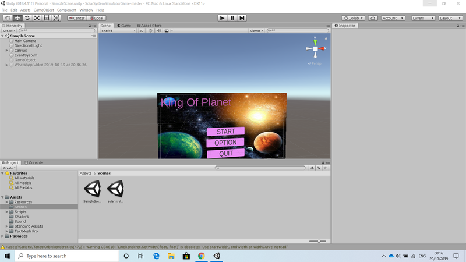Open the cloud services panel
This screenshot has height=262, width=466.
pyautogui.click(x=373, y=18)
